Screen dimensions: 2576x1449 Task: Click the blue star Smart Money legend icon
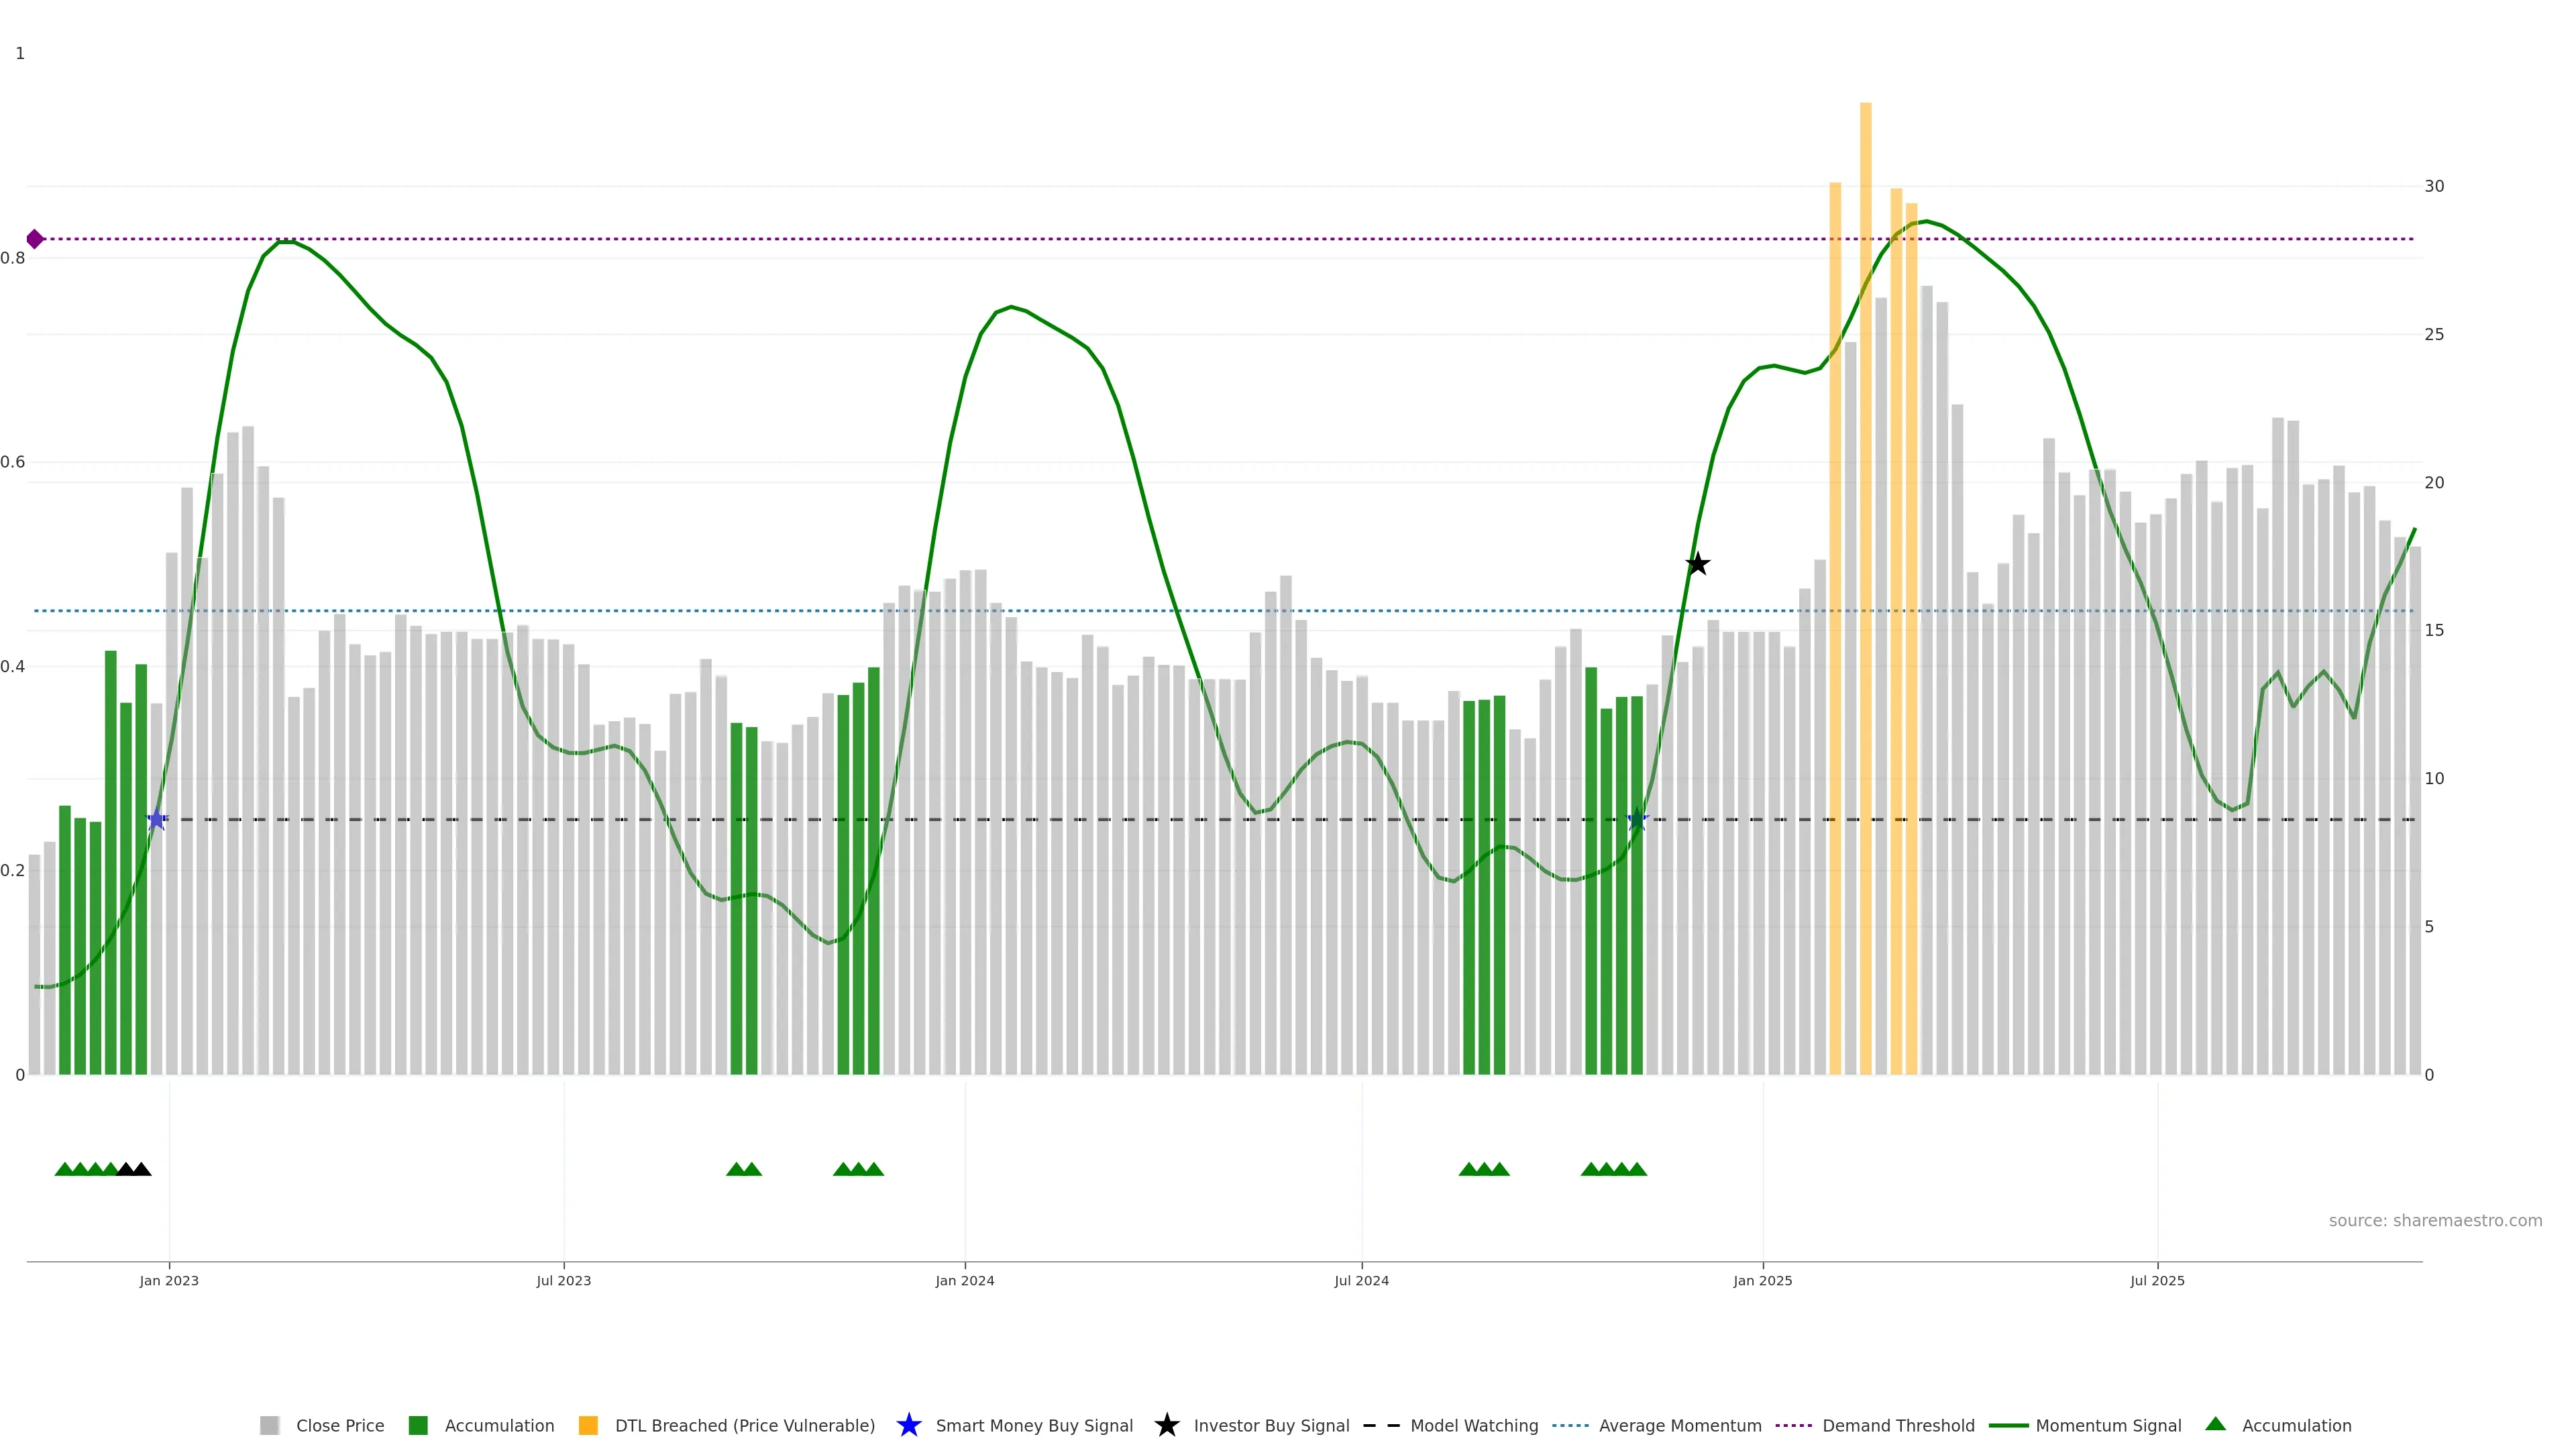click(x=908, y=1425)
